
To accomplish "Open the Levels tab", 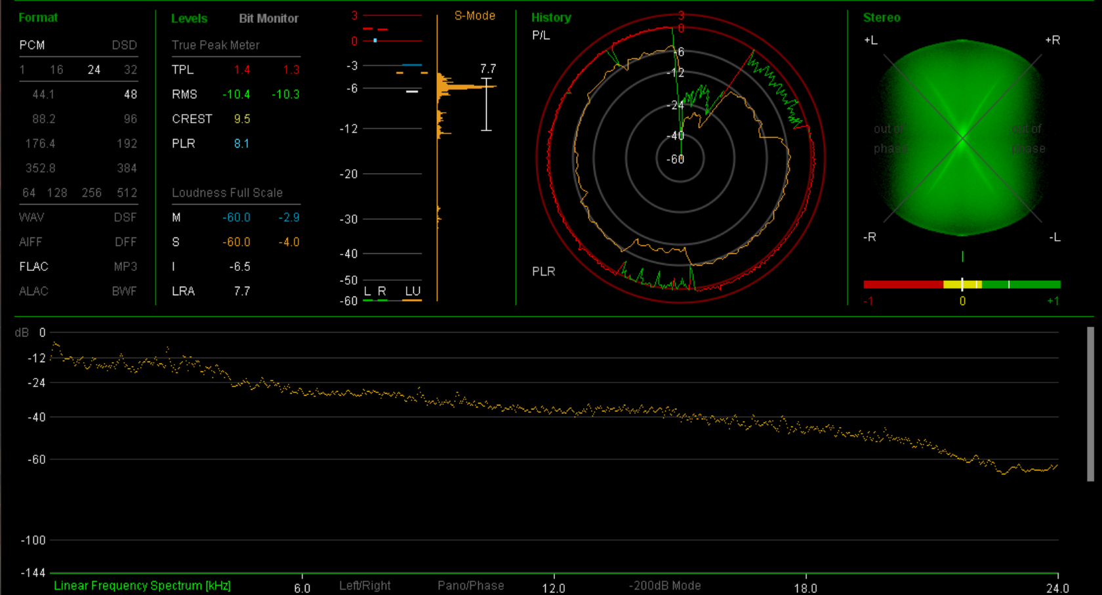I will 189,18.
